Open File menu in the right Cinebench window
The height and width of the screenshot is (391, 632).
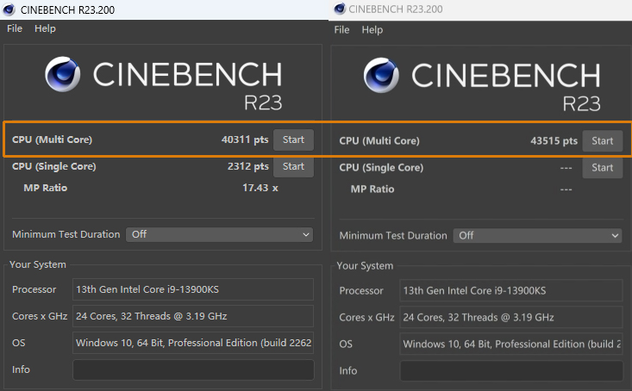click(341, 29)
